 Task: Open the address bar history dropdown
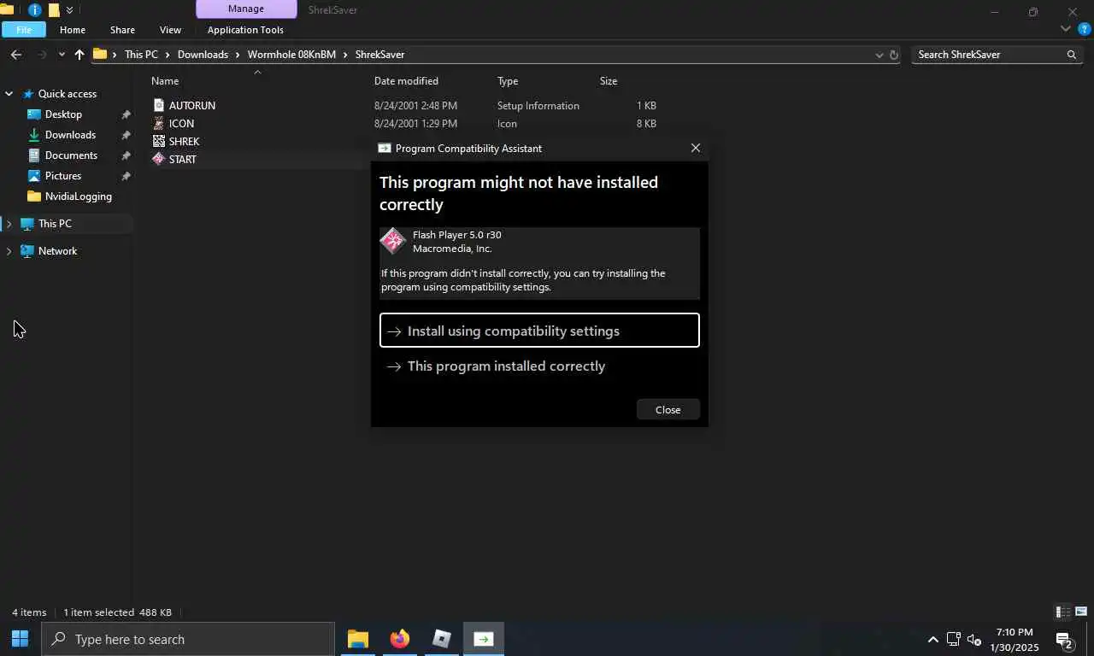(879, 54)
